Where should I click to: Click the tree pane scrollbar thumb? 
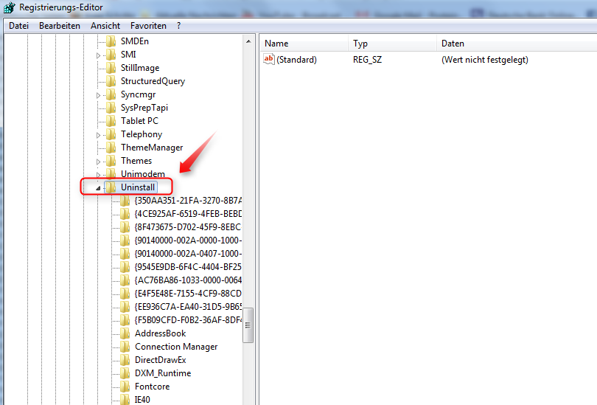[248, 325]
